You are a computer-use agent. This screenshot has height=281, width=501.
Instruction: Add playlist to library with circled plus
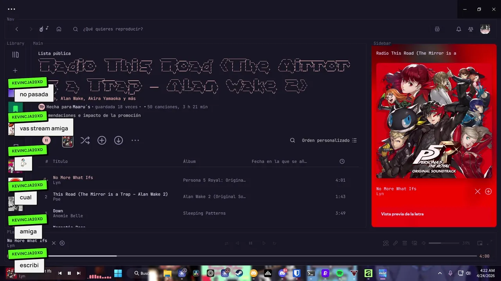[x=102, y=140]
